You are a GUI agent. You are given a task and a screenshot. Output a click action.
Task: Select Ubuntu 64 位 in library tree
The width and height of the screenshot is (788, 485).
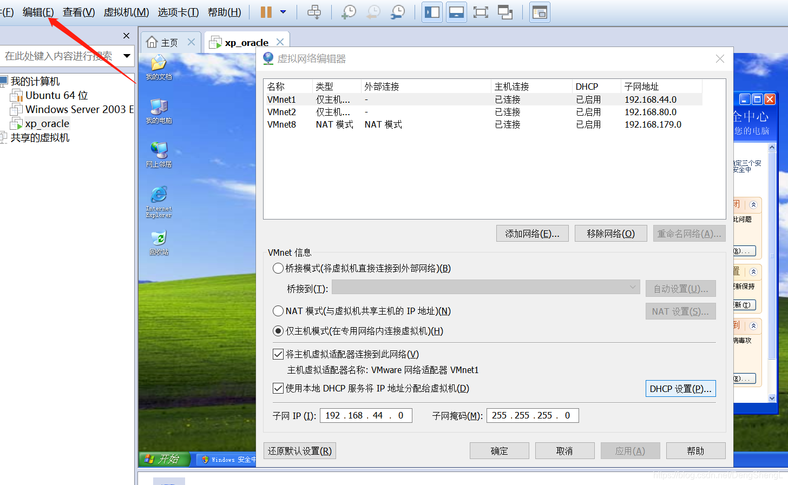tap(56, 95)
